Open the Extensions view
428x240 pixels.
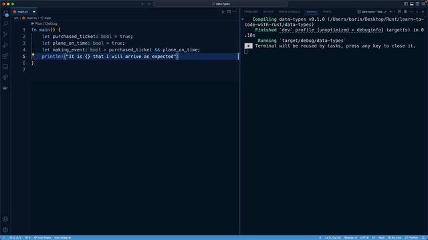click(x=5, y=56)
